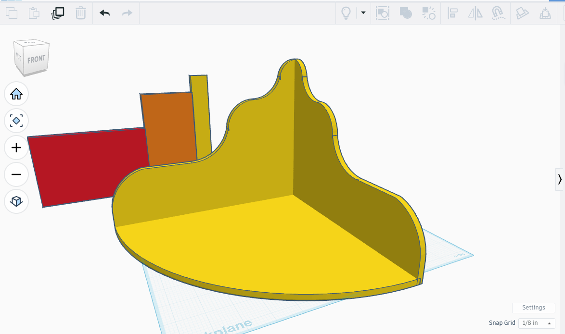Screen dimensions: 565x334
Task: Activate the Ruler tool
Action: pyautogui.click(x=545, y=13)
